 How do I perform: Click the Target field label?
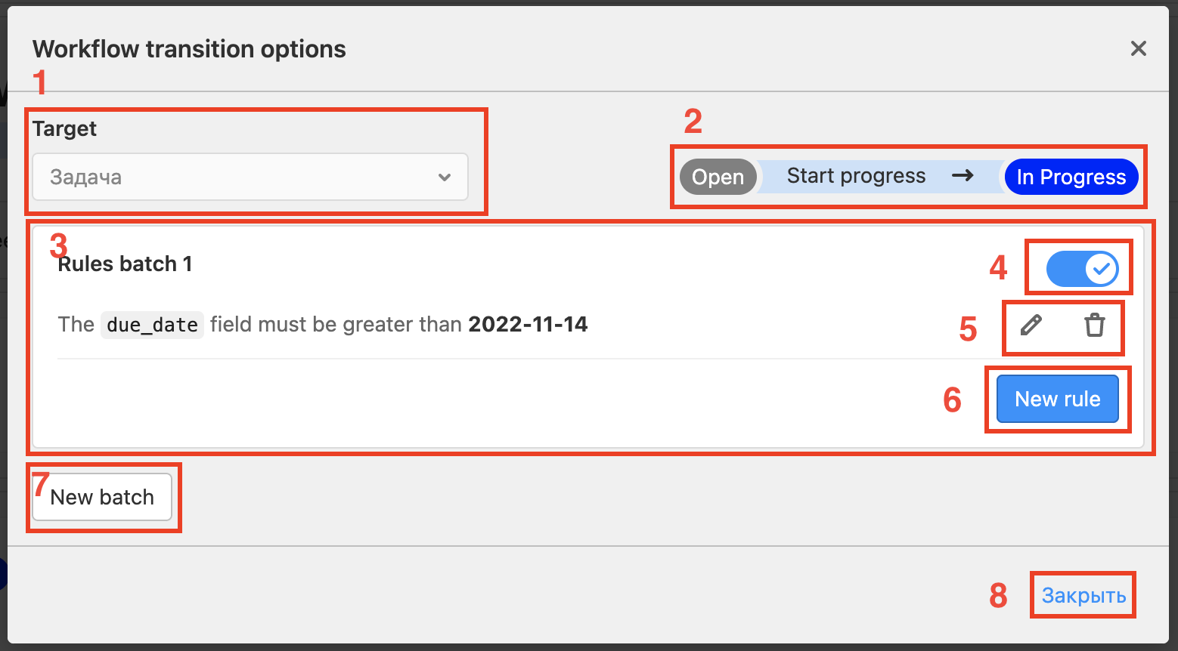click(64, 129)
